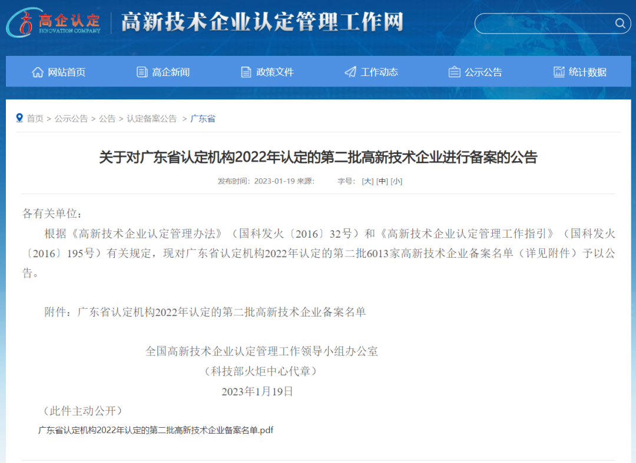This screenshot has height=463, width=636.
Task: Set font size to 小
Action: coord(396,181)
